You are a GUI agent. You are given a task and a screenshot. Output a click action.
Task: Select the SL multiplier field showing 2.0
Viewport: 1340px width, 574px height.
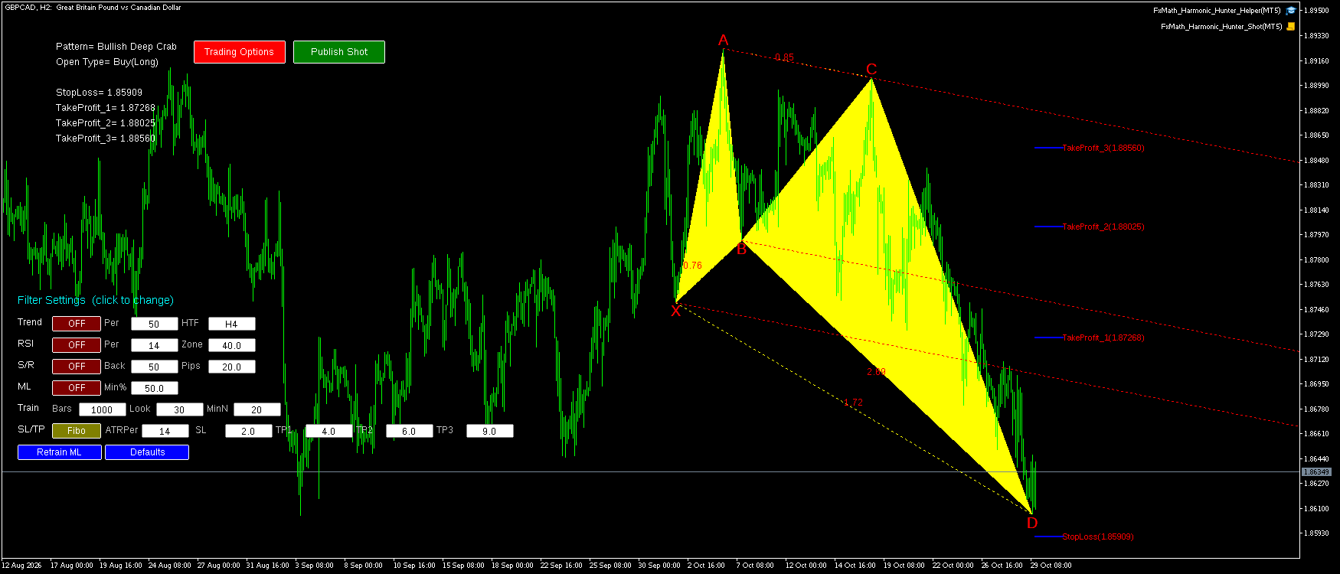click(249, 431)
